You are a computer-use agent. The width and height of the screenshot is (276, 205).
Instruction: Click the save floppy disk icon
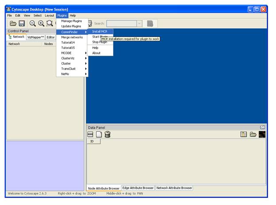(x=22, y=23)
